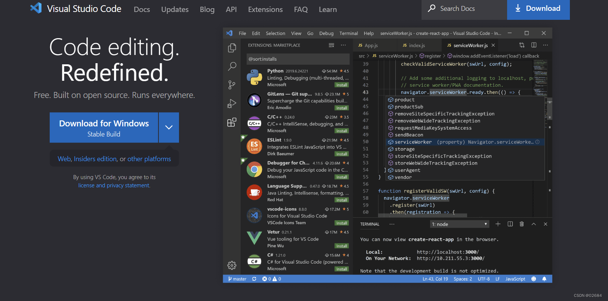Click Download for Windows Stable Build button
The image size is (608, 301).
point(104,128)
